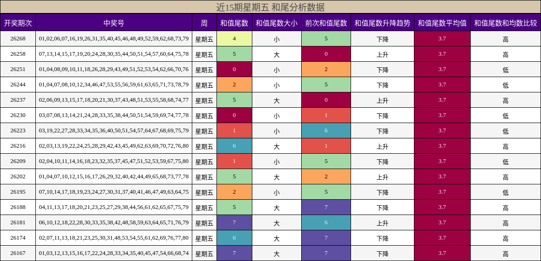This screenshot has width=541, height=261.
Task: Click winning numbers starting 03,19,22,27,28 for 26223
Action: [114, 130]
